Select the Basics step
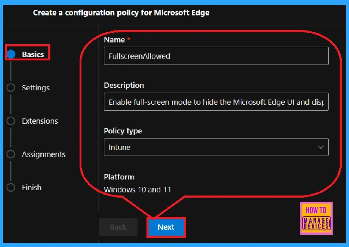The image size is (349, 247). click(x=33, y=55)
